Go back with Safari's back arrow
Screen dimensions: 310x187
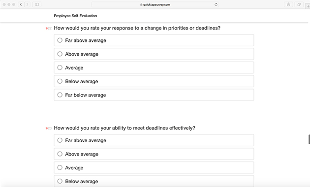click(21, 4)
